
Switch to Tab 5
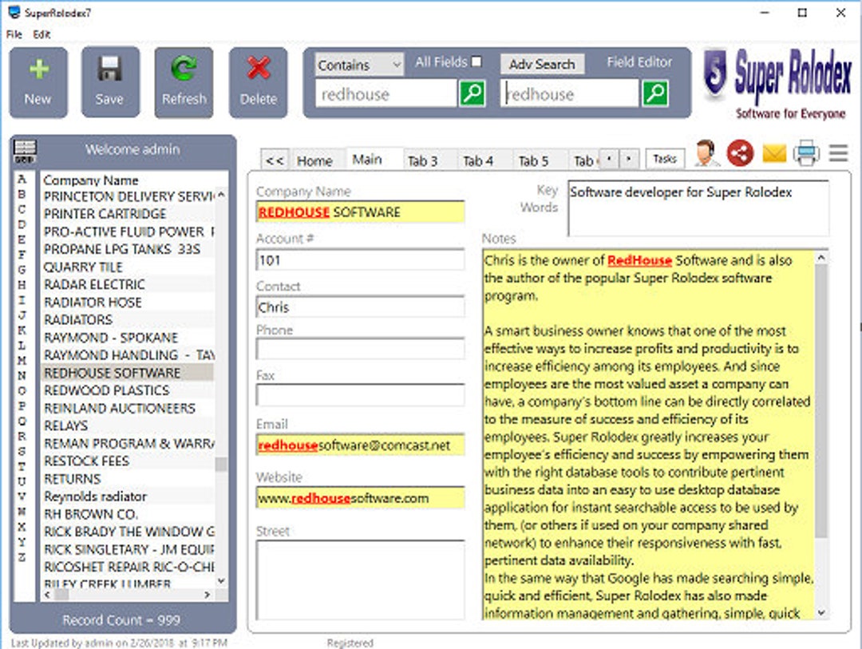pyautogui.click(x=533, y=160)
